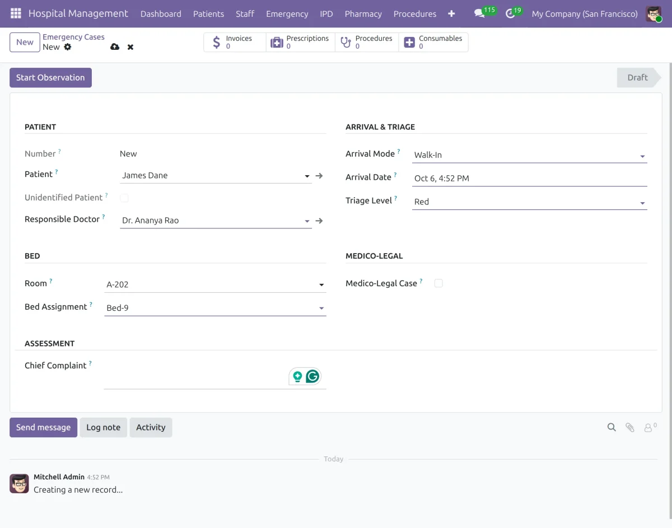Image resolution: width=672 pixels, height=528 pixels.
Task: Click the Grammarly icon in Chief Complaint
Action: (312, 376)
